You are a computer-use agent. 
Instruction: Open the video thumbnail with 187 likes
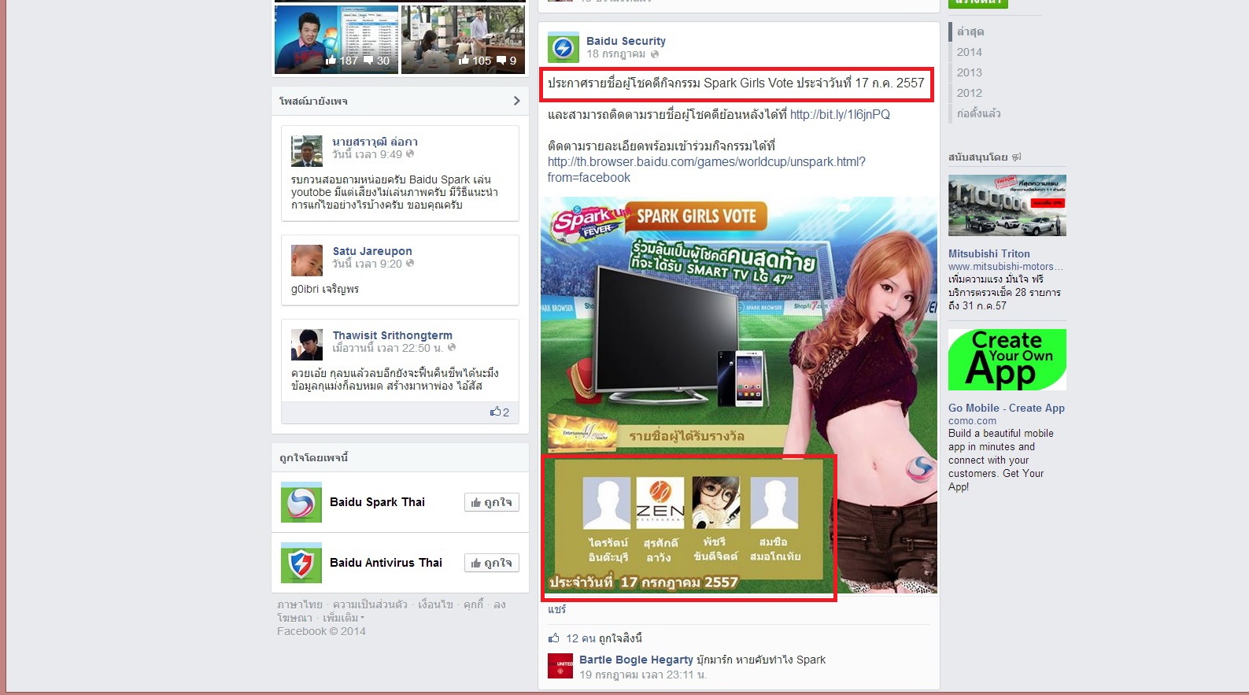pos(336,39)
